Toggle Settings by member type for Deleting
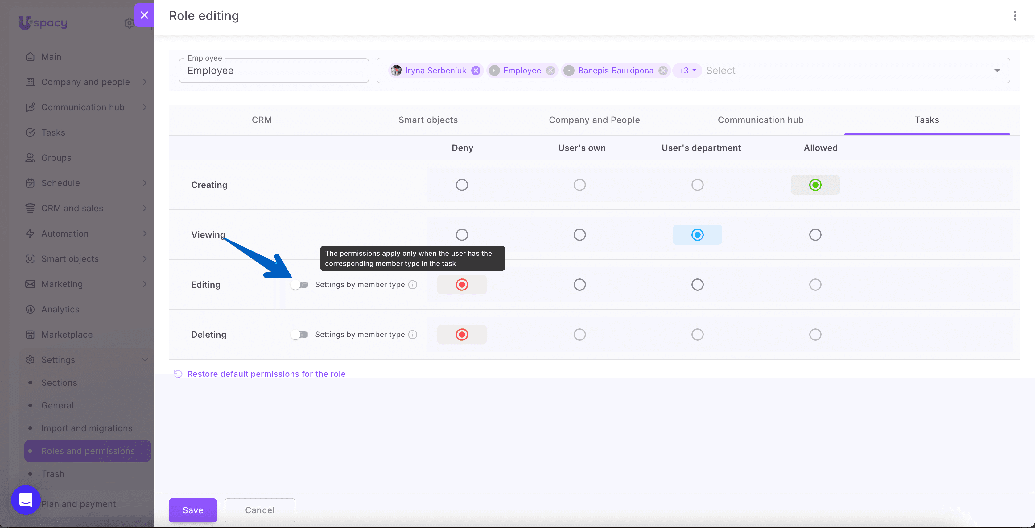 pyautogui.click(x=299, y=335)
